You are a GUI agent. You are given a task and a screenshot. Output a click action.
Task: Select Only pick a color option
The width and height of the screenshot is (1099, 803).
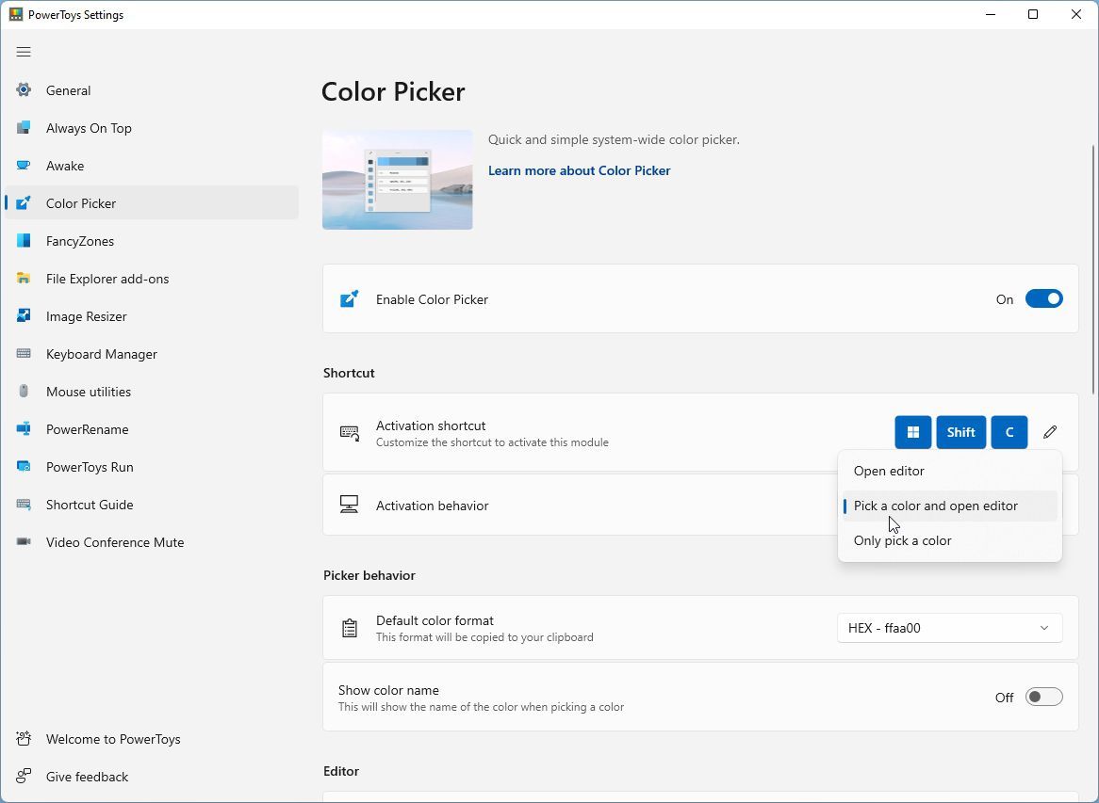coord(902,539)
